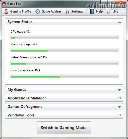Image resolution: width=128 pixels, height=139 pixels.
Task: Click the Game Fire flame logo
Action: (4, 4)
